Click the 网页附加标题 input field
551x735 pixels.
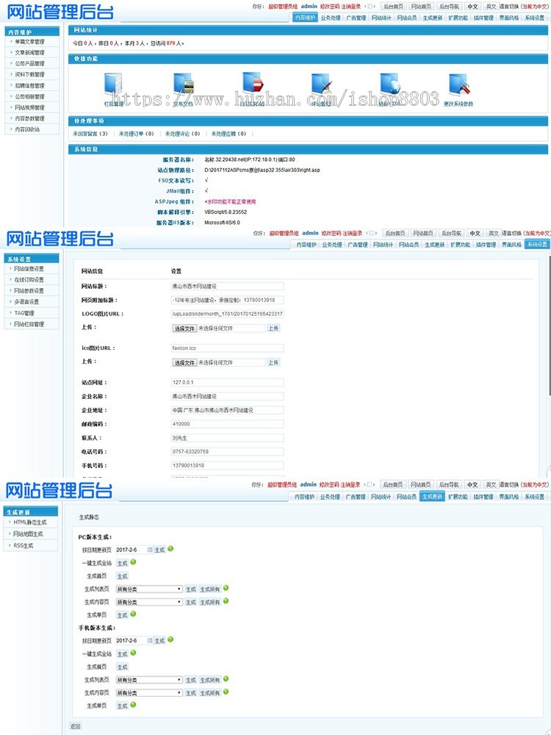point(227,300)
